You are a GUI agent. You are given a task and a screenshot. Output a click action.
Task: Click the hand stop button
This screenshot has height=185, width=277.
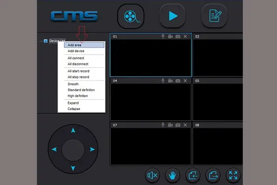point(172,175)
